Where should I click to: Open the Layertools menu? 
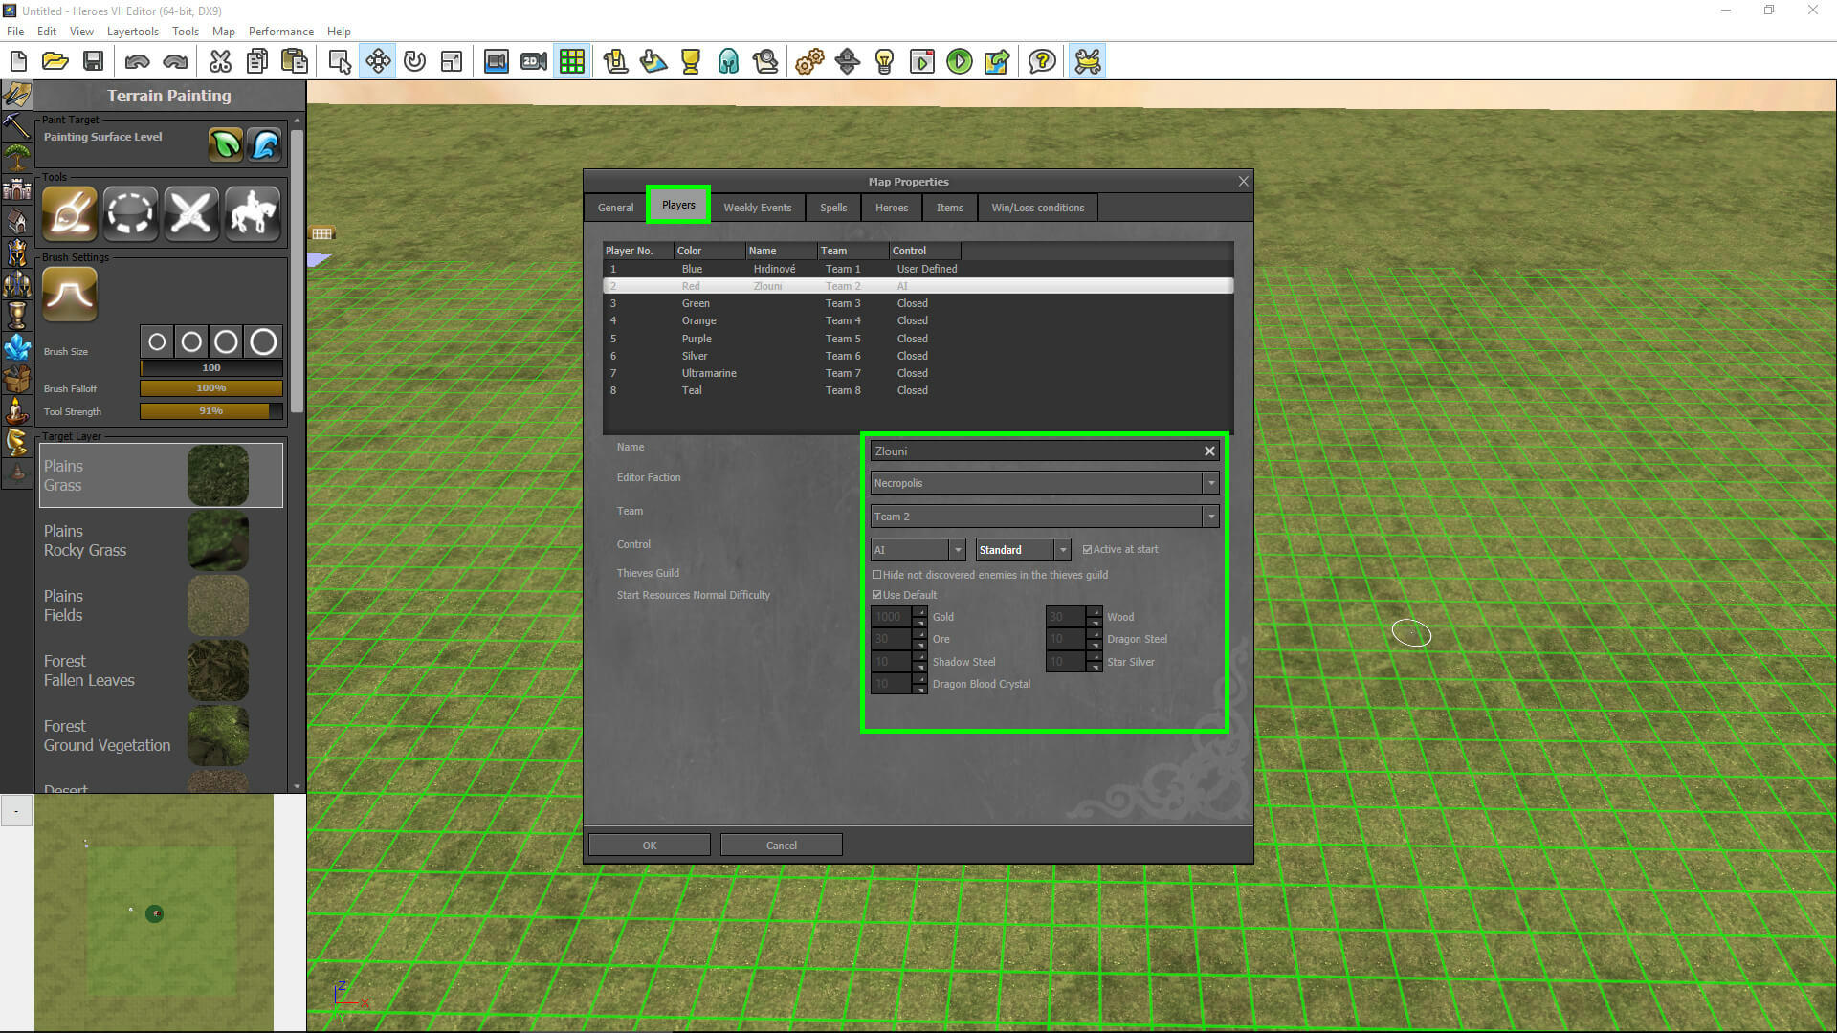point(133,32)
